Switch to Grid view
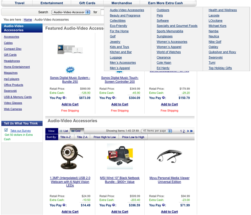251x215 pixels. pyautogui.click(x=76, y=131)
